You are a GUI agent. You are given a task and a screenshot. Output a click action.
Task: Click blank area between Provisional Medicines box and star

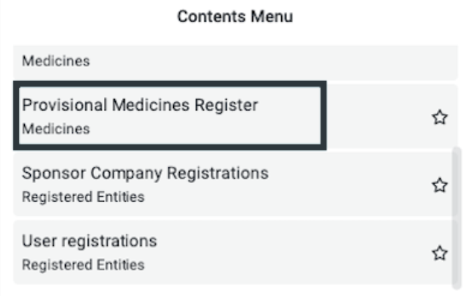[378, 117]
